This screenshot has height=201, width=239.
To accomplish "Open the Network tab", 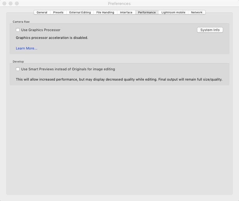I will coord(197,12).
